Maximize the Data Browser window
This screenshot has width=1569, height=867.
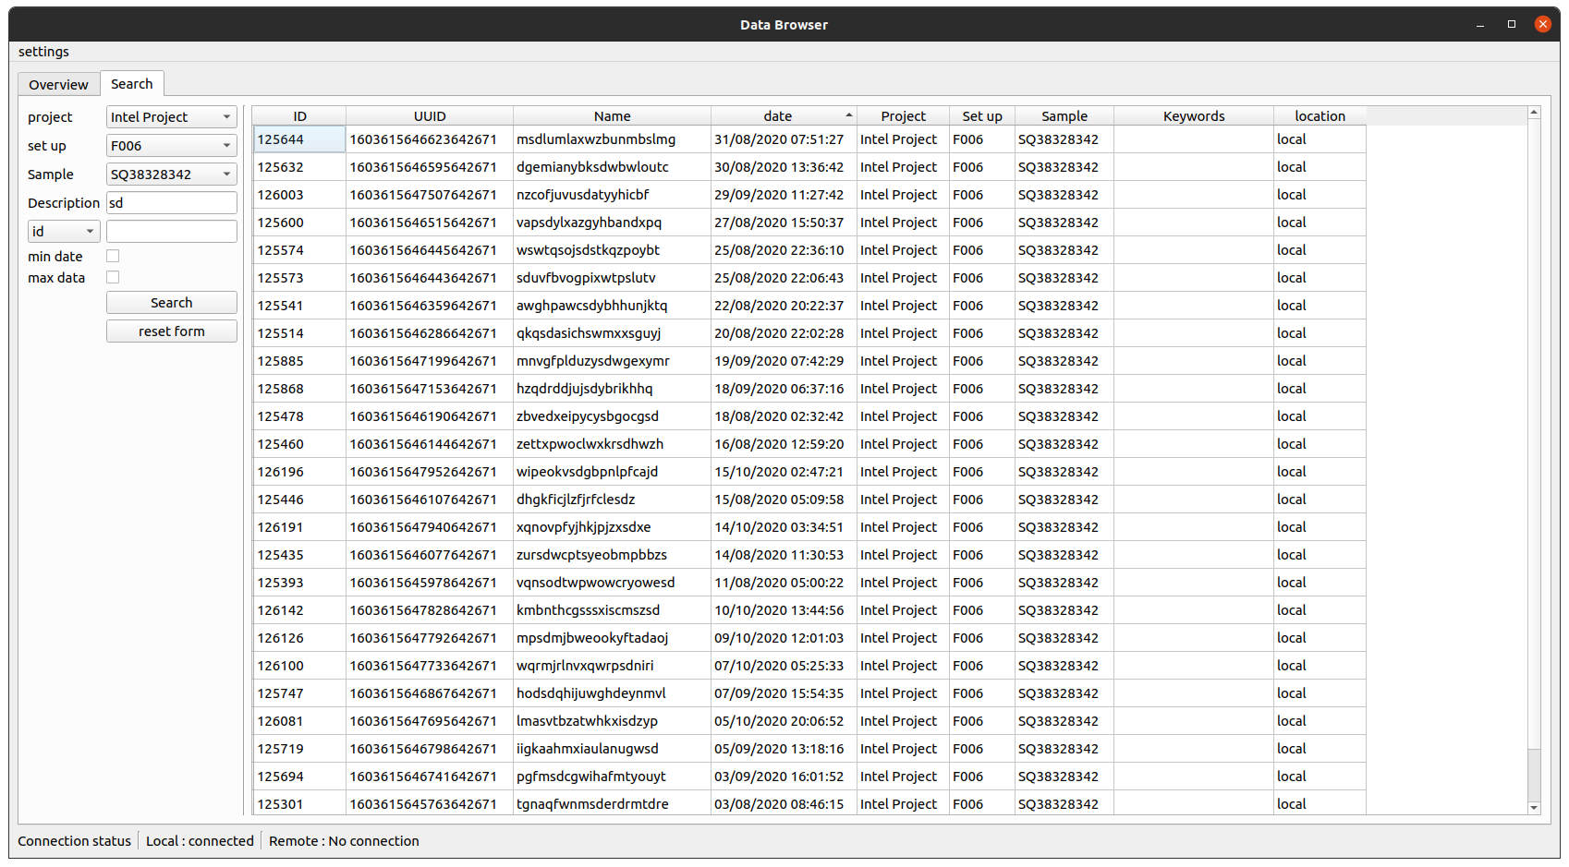(1512, 25)
